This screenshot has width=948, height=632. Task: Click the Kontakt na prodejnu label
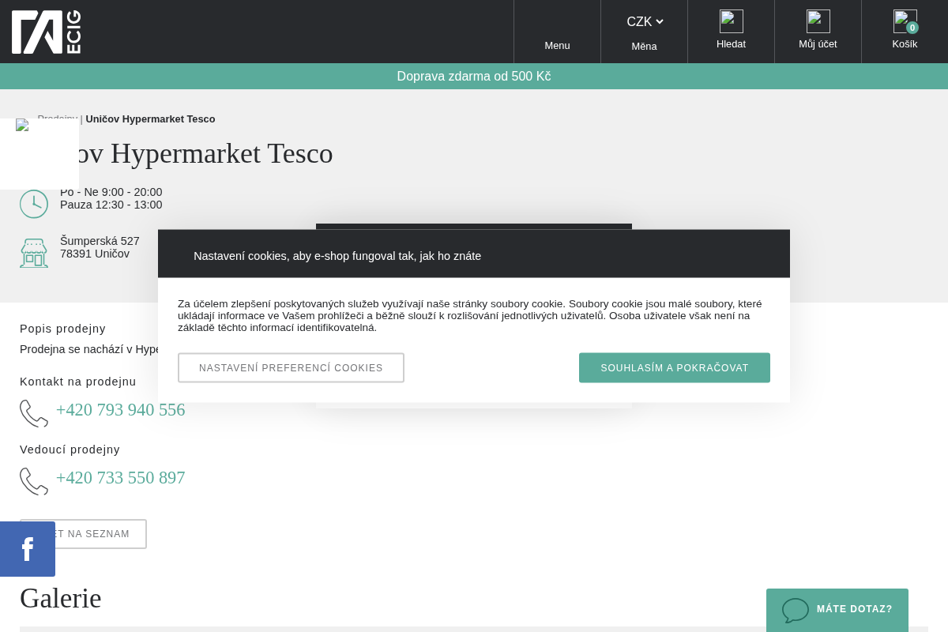tap(78, 382)
